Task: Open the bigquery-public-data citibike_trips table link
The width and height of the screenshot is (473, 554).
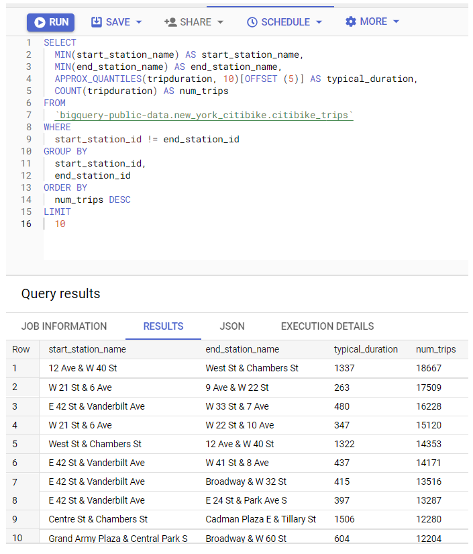Action: click(204, 116)
